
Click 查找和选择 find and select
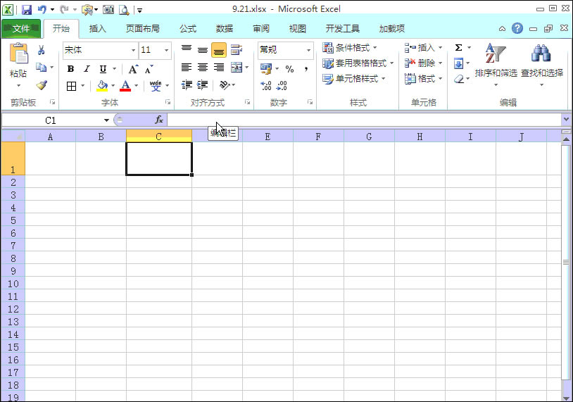click(x=541, y=65)
